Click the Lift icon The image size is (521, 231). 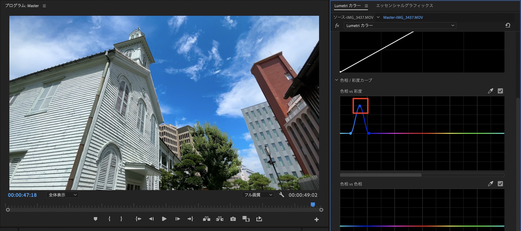coord(207,219)
